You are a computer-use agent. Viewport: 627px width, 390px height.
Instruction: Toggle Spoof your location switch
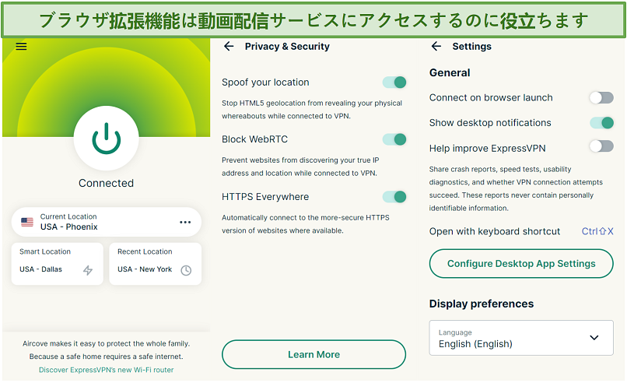tap(394, 83)
